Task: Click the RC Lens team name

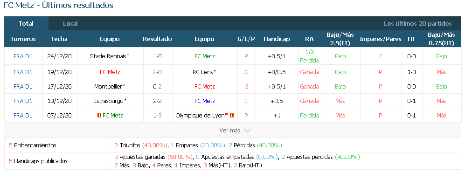Action: [202, 72]
